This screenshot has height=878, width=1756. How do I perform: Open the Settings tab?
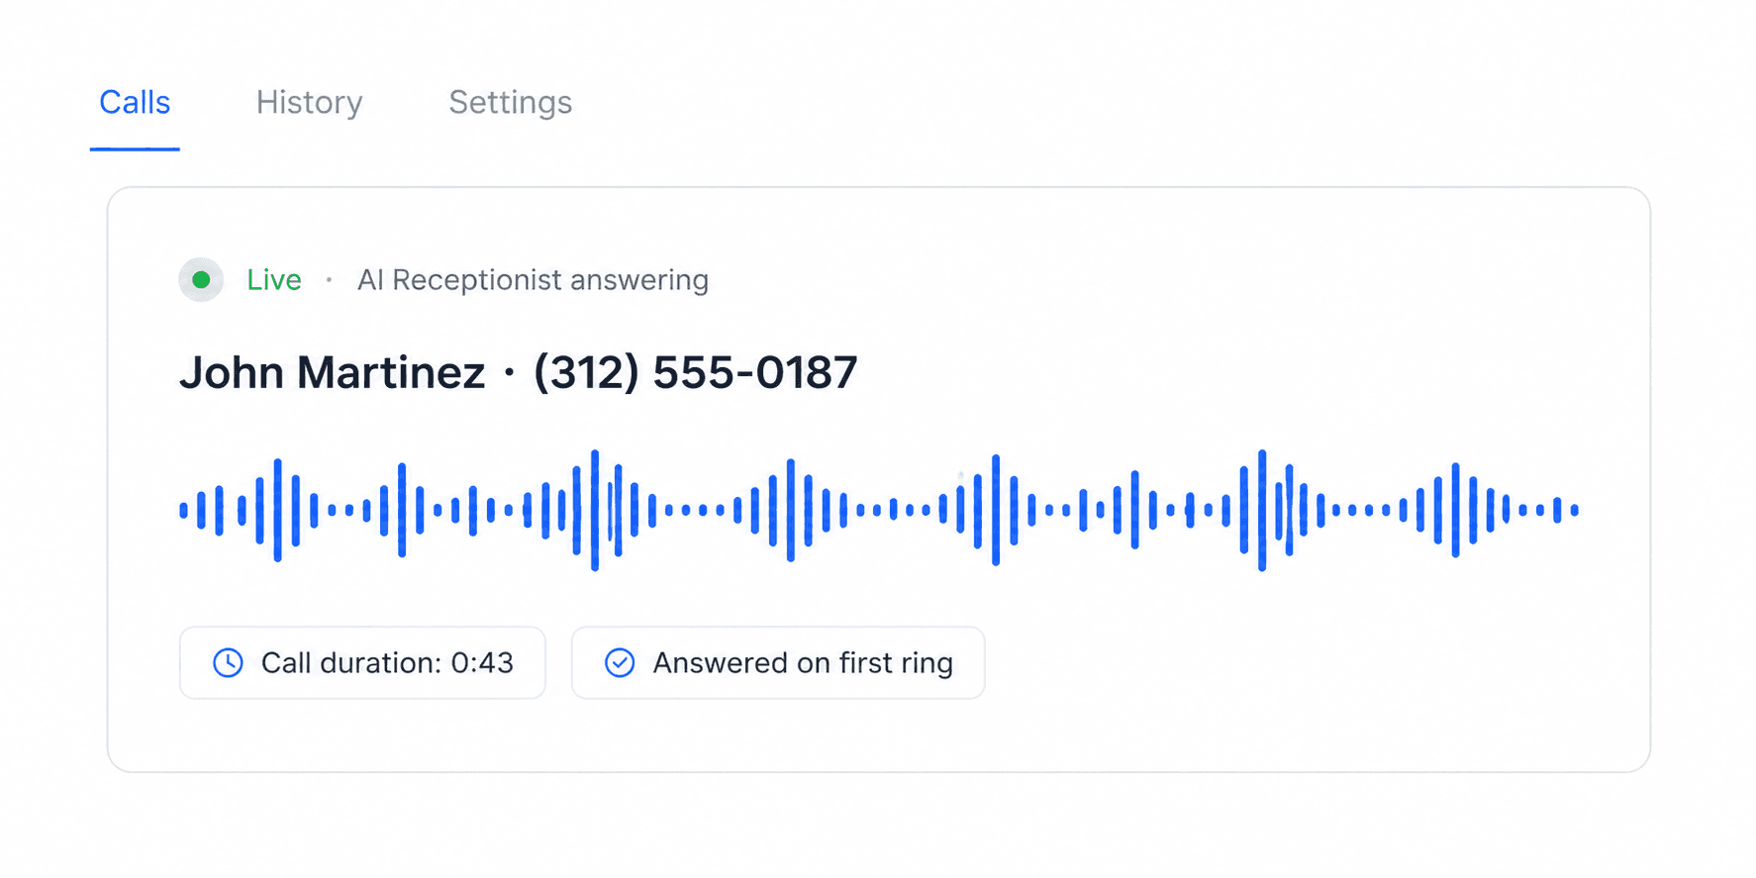click(x=510, y=103)
